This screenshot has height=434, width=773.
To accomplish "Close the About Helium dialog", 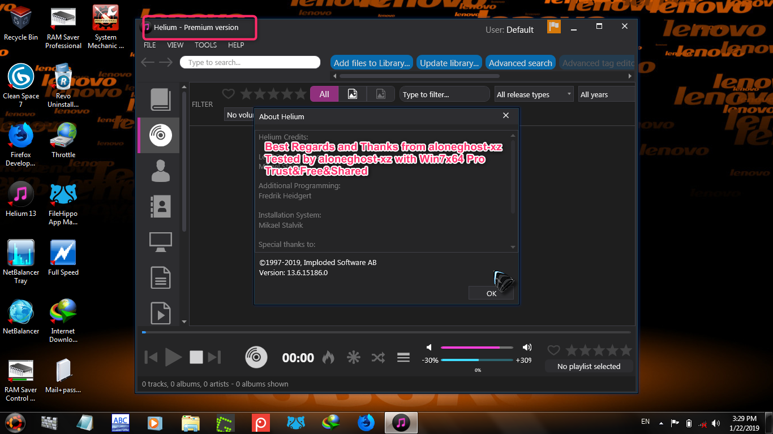I will [506, 115].
